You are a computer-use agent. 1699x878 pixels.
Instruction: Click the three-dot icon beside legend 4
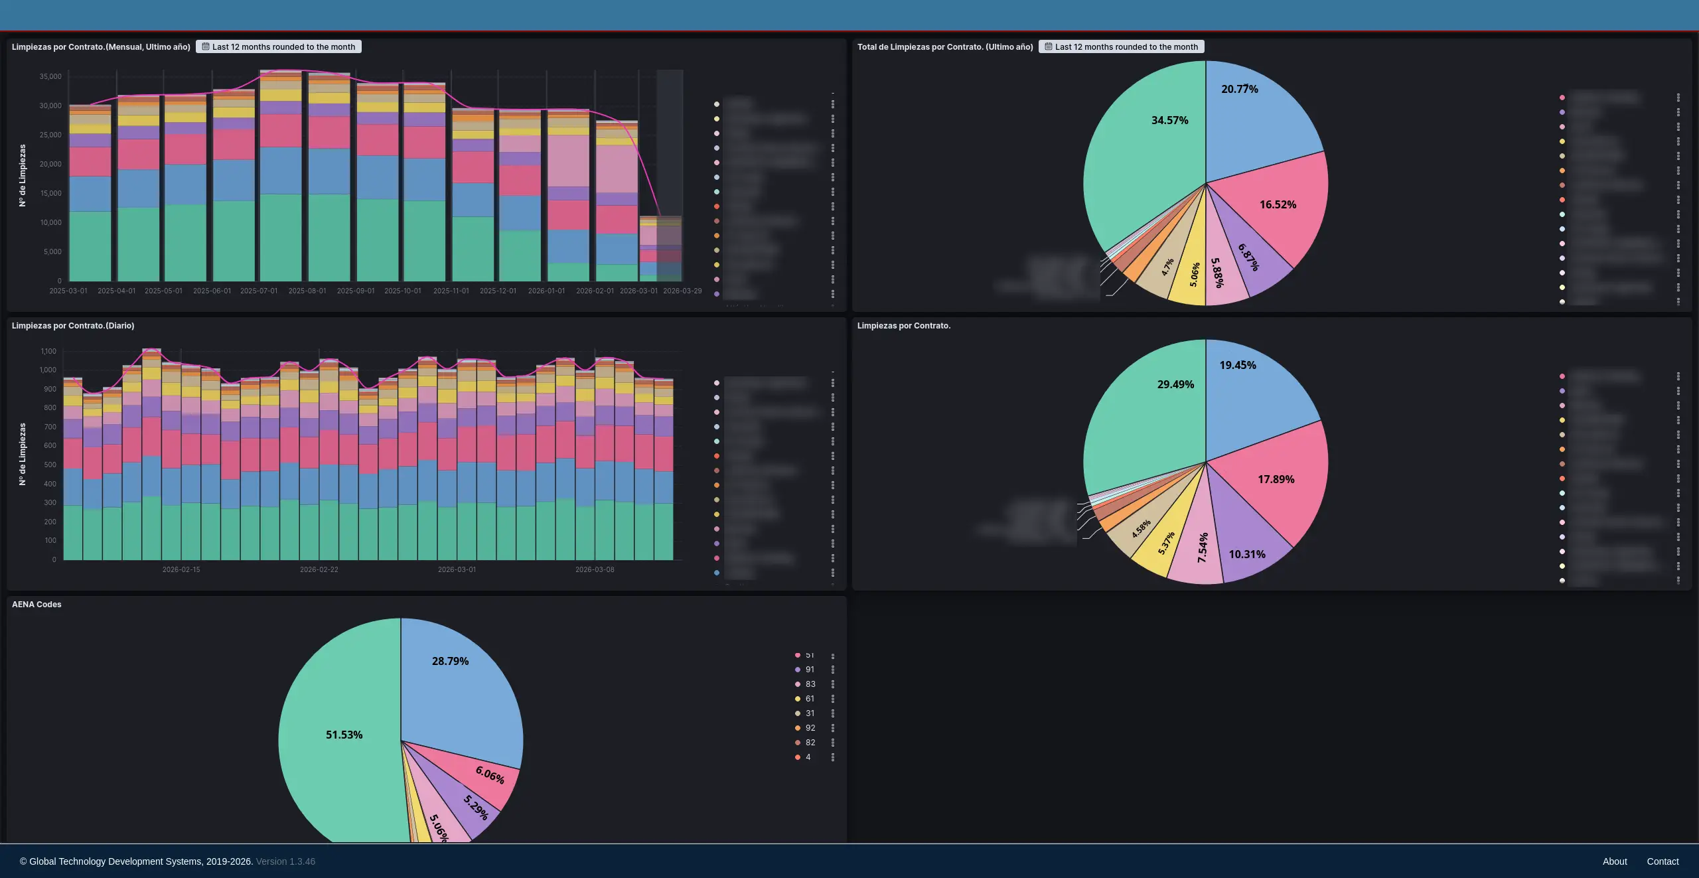click(x=833, y=757)
